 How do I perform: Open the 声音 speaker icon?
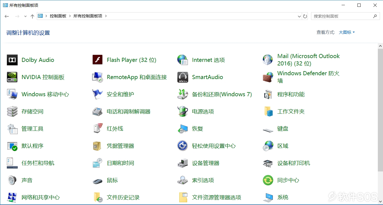point(12,180)
